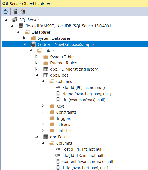148x170 pixels.
Task: Click the MSSQLLocalDB server instance icon
Action: click(x=21, y=26)
